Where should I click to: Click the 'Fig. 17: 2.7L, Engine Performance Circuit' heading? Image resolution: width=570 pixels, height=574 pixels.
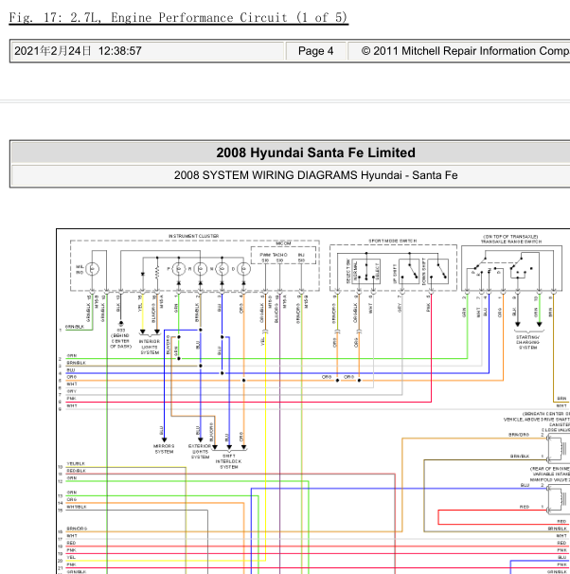pos(179,17)
